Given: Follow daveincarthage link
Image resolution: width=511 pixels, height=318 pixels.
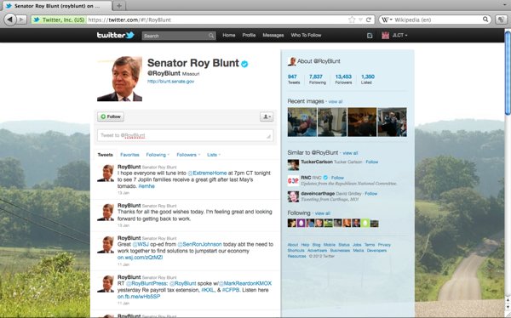Looking at the screenshot, I should (x=370, y=194).
